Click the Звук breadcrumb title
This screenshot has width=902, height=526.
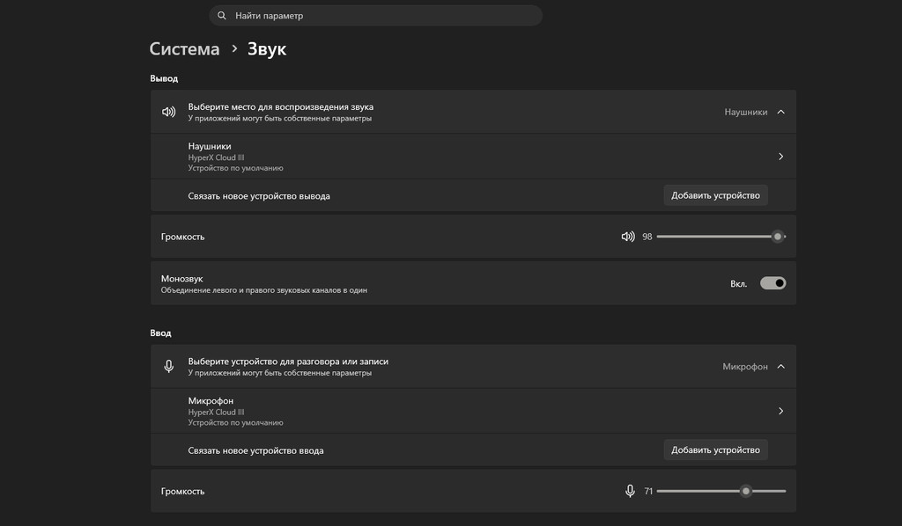click(267, 48)
